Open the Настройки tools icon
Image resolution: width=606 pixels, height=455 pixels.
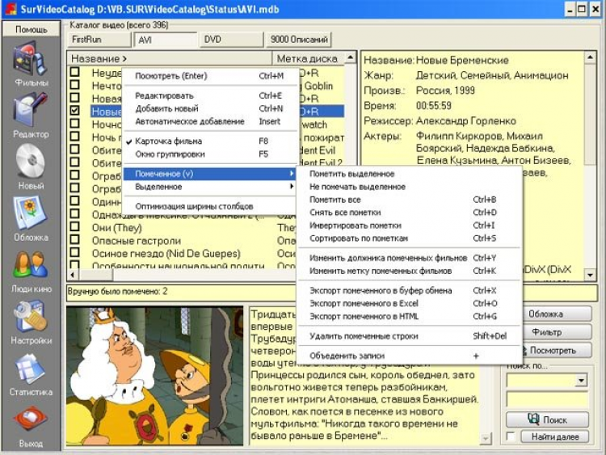coord(31,316)
